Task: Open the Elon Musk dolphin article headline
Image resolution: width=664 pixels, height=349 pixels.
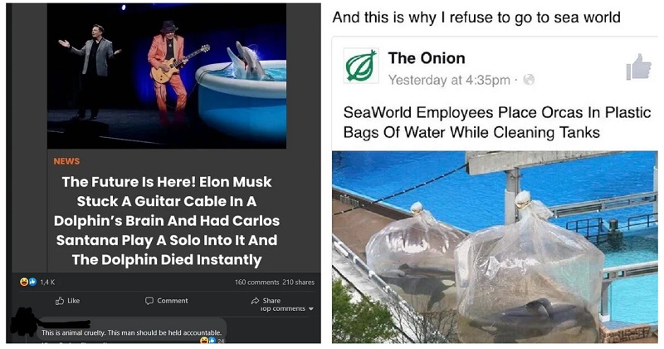Action: coord(167,220)
